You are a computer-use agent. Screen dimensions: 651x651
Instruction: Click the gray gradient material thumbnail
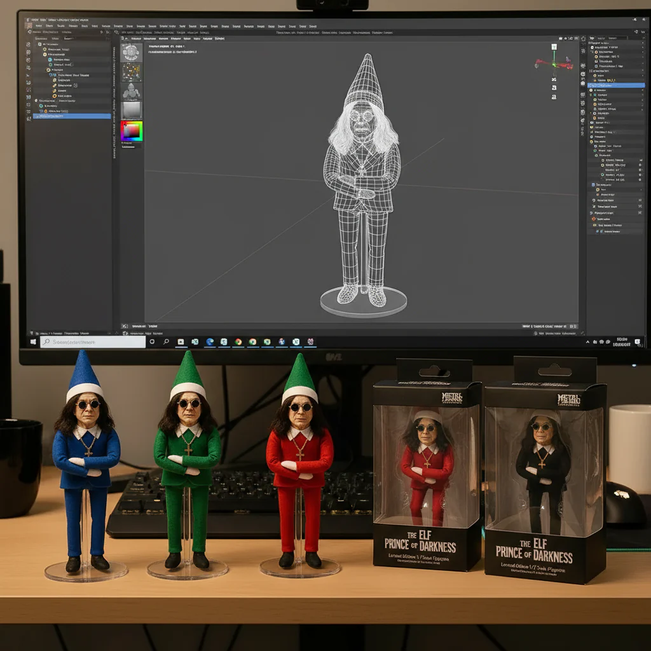[132, 110]
